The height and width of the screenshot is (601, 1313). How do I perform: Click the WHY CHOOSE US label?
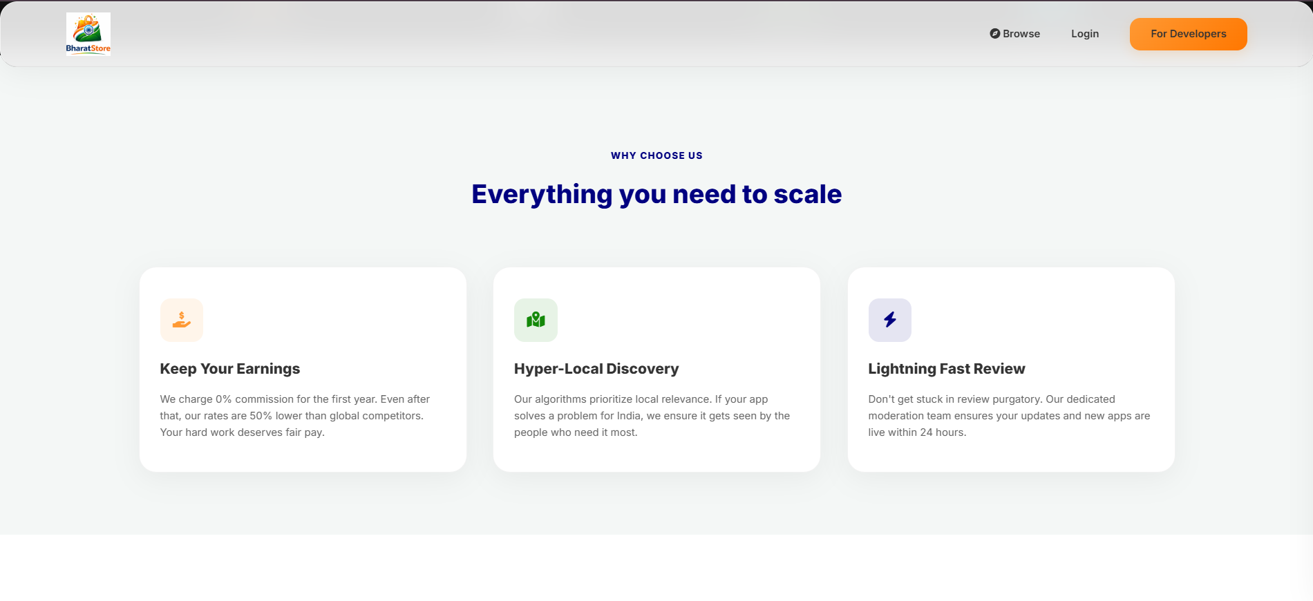[656, 155]
